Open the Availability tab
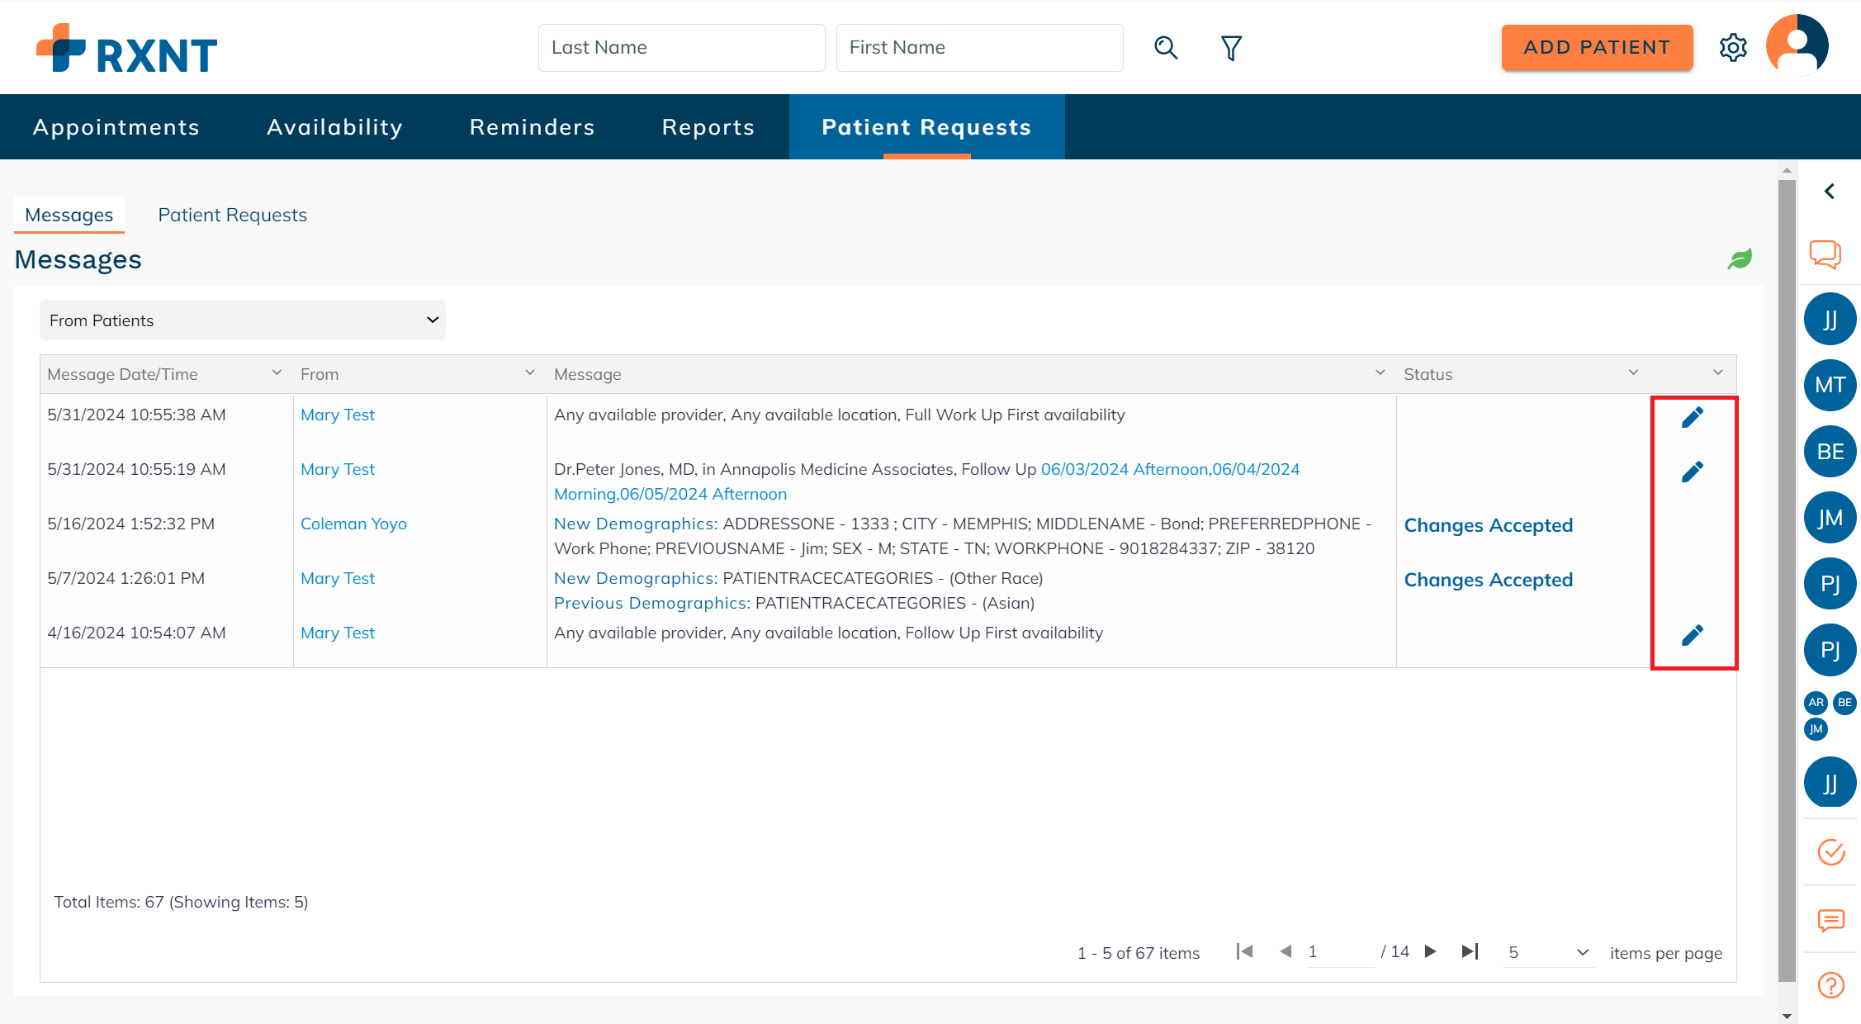Image resolution: width=1861 pixels, height=1024 pixels. tap(334, 127)
